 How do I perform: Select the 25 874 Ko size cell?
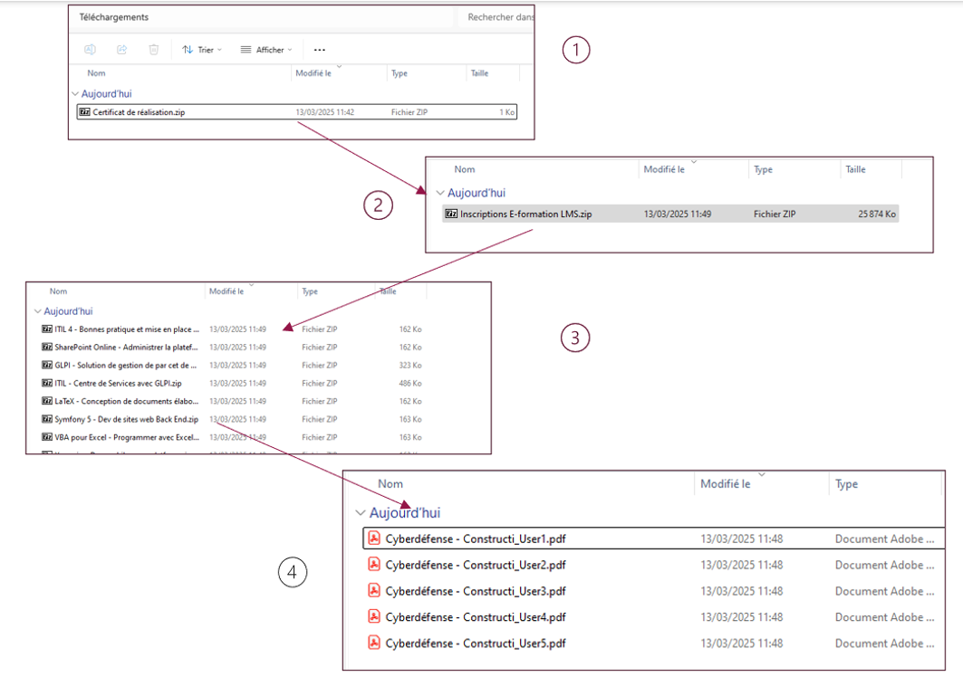pyautogui.click(x=877, y=215)
